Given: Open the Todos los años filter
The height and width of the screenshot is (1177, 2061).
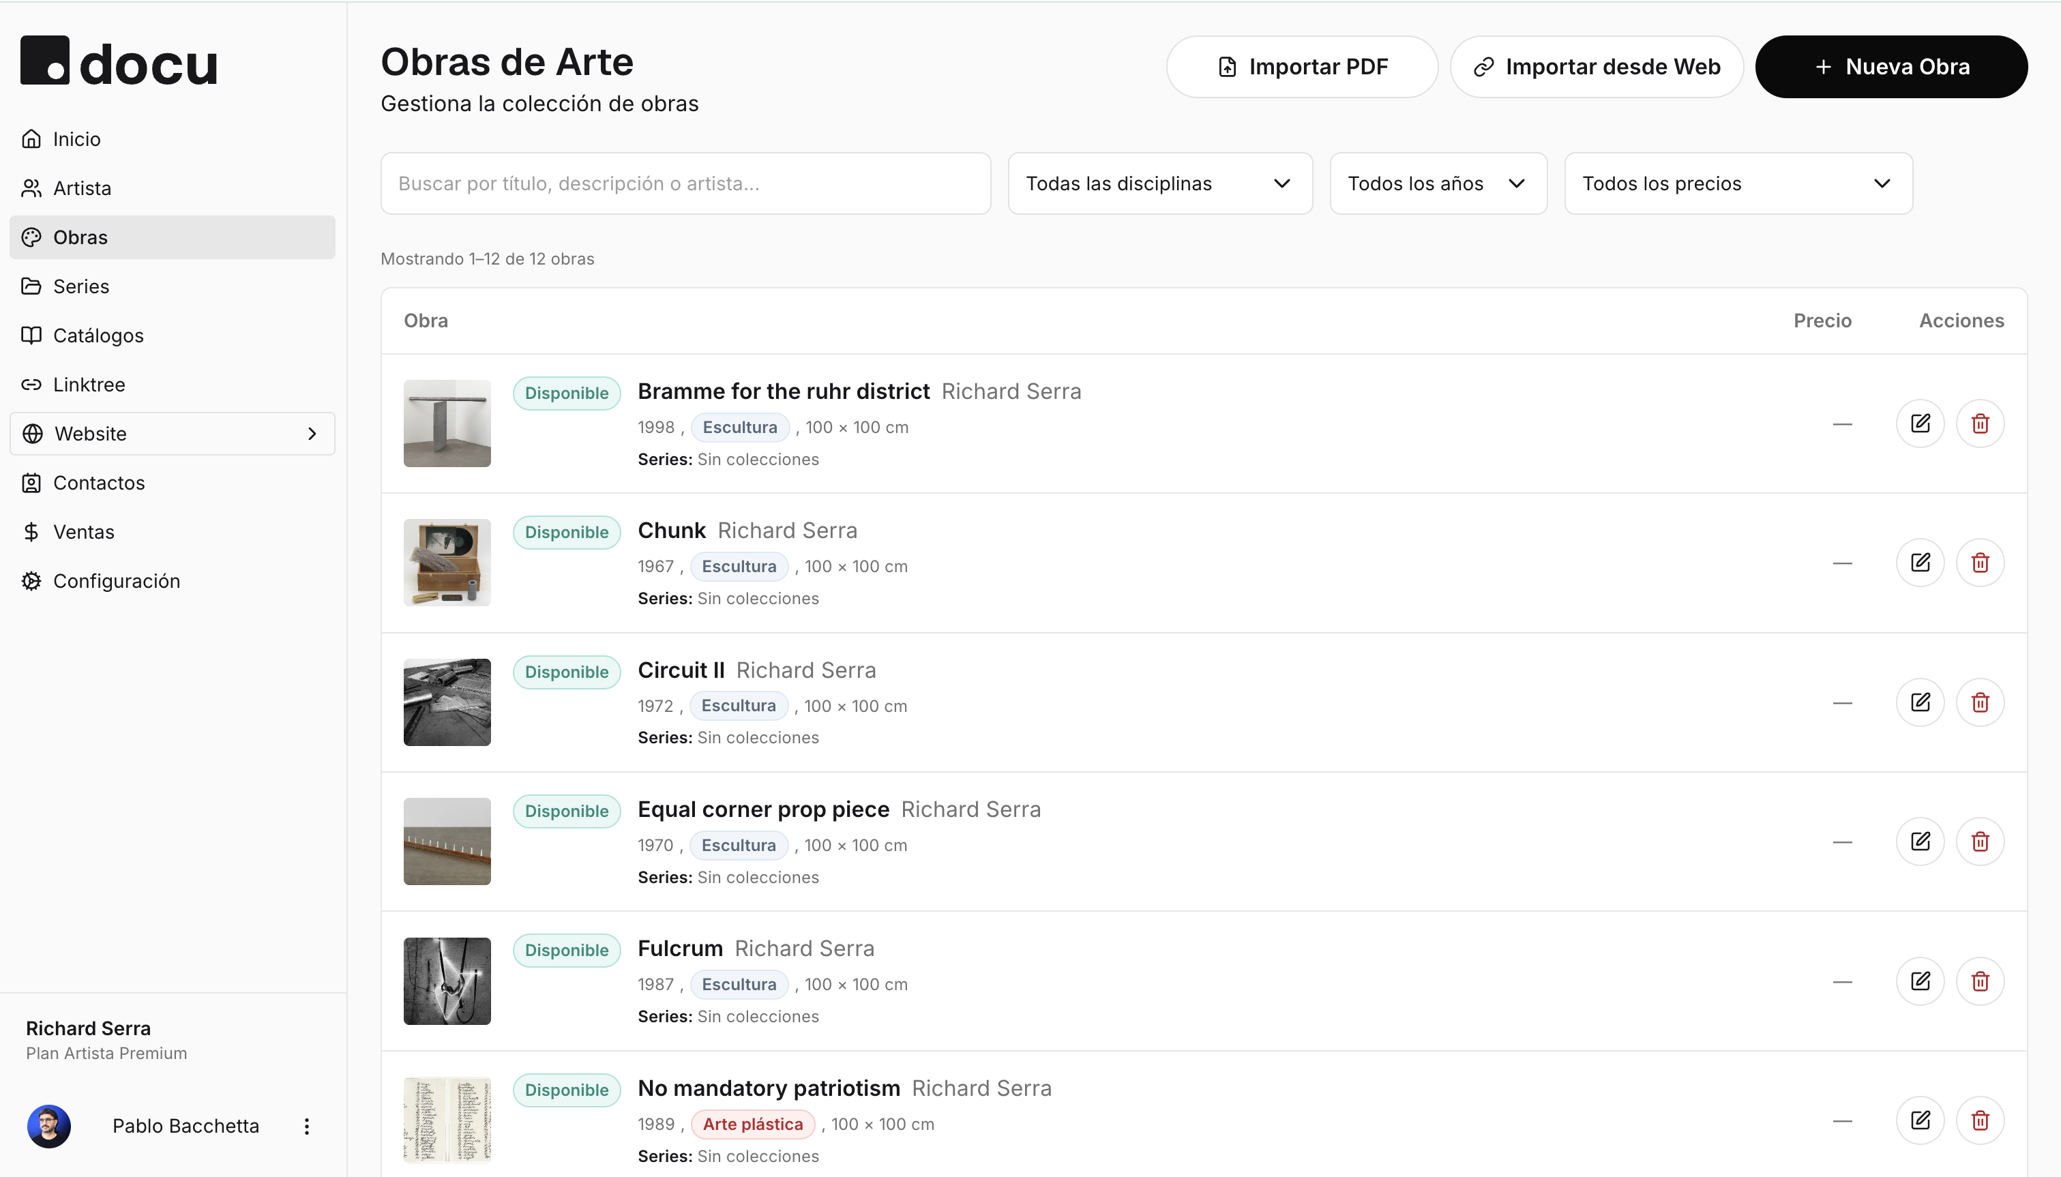Looking at the screenshot, I should 1438,183.
